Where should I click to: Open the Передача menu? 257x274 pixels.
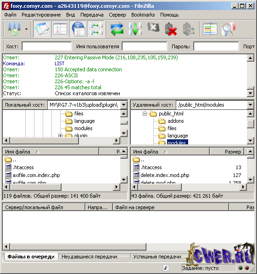(x=92, y=15)
